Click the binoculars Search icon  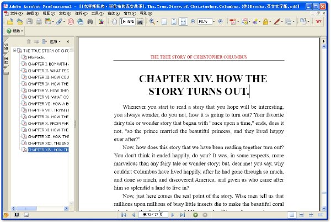(90, 22)
